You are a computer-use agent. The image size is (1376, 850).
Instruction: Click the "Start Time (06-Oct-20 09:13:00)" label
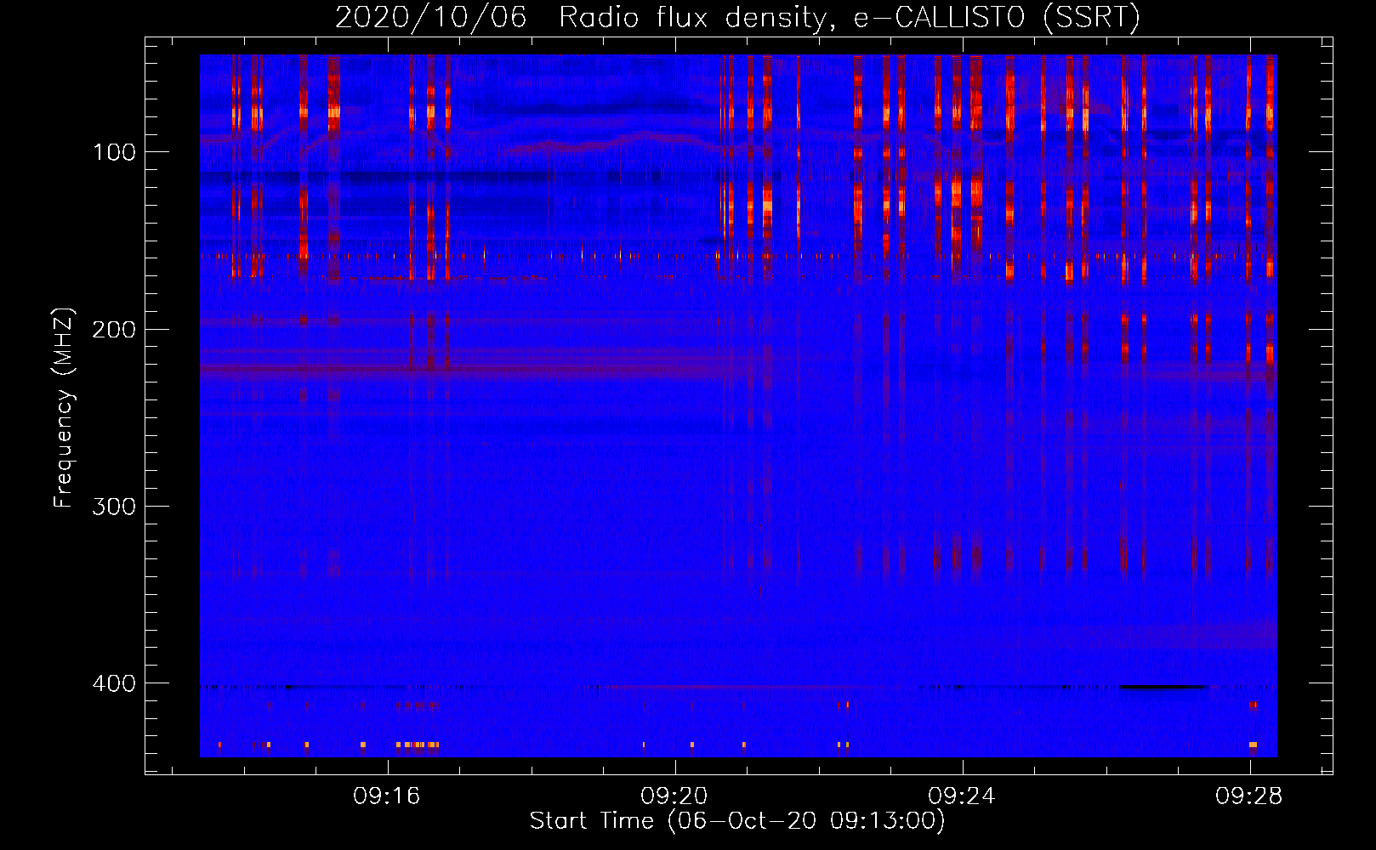click(x=737, y=821)
